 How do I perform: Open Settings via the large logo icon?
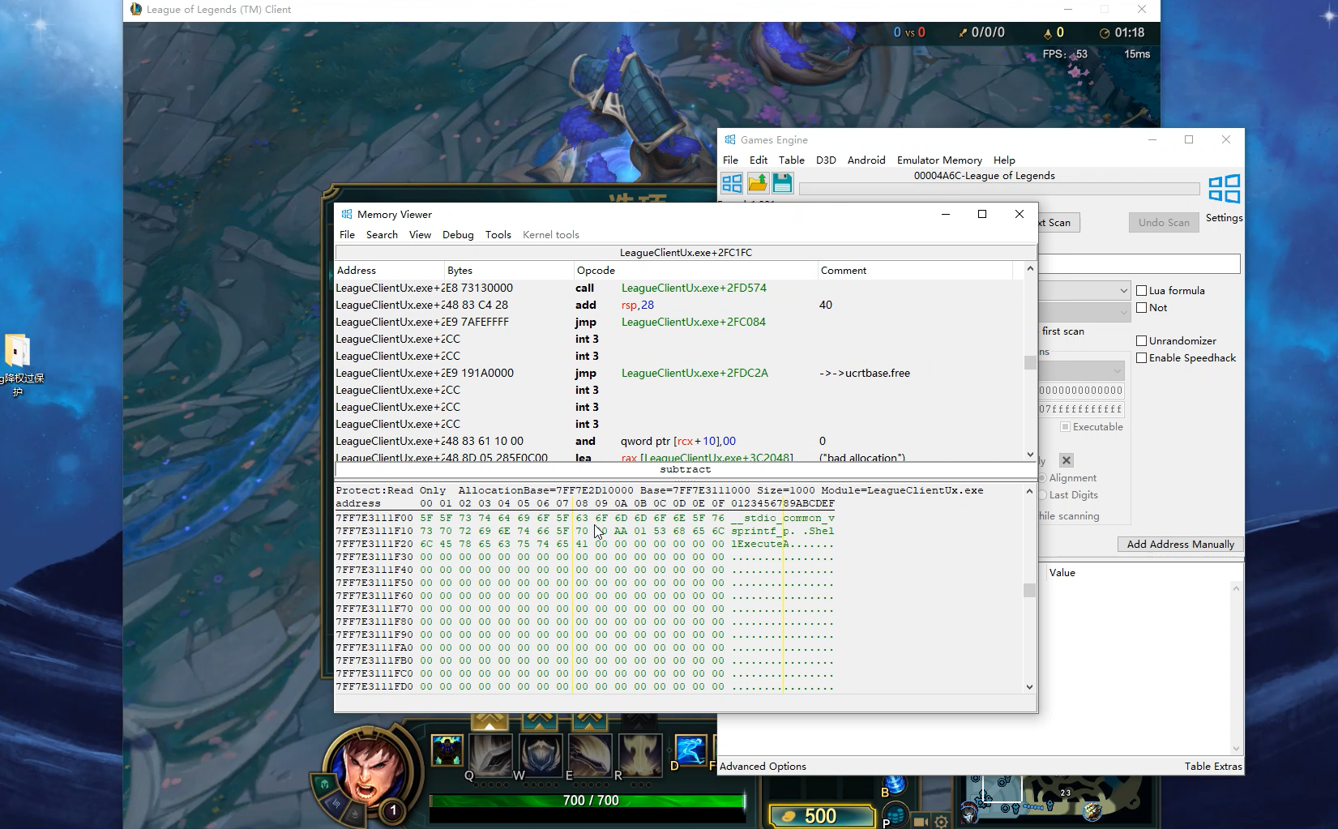(1224, 190)
